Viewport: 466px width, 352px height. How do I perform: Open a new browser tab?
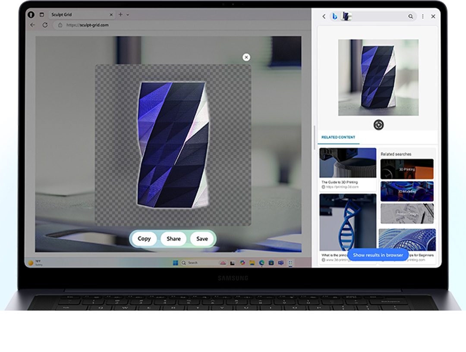click(x=120, y=14)
